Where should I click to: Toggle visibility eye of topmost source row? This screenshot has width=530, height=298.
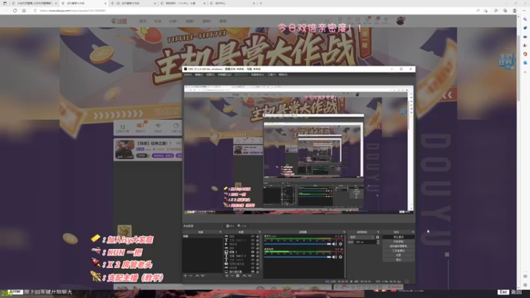pyautogui.click(x=252, y=236)
